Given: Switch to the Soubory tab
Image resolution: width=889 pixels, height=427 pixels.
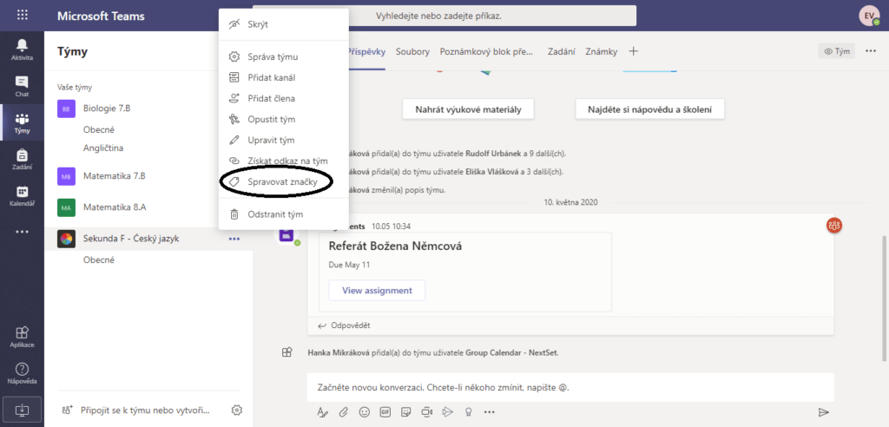Looking at the screenshot, I should pyautogui.click(x=412, y=51).
